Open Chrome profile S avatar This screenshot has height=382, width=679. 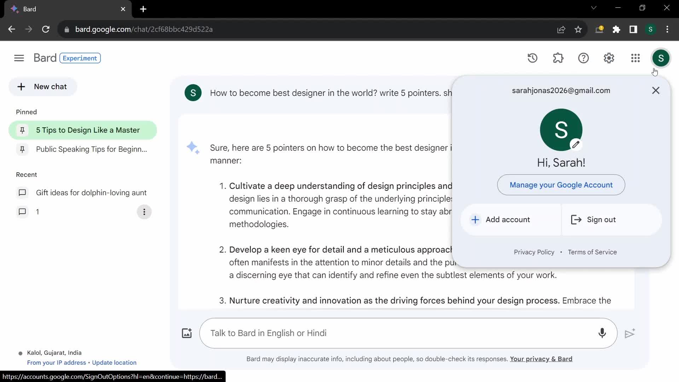point(650,29)
